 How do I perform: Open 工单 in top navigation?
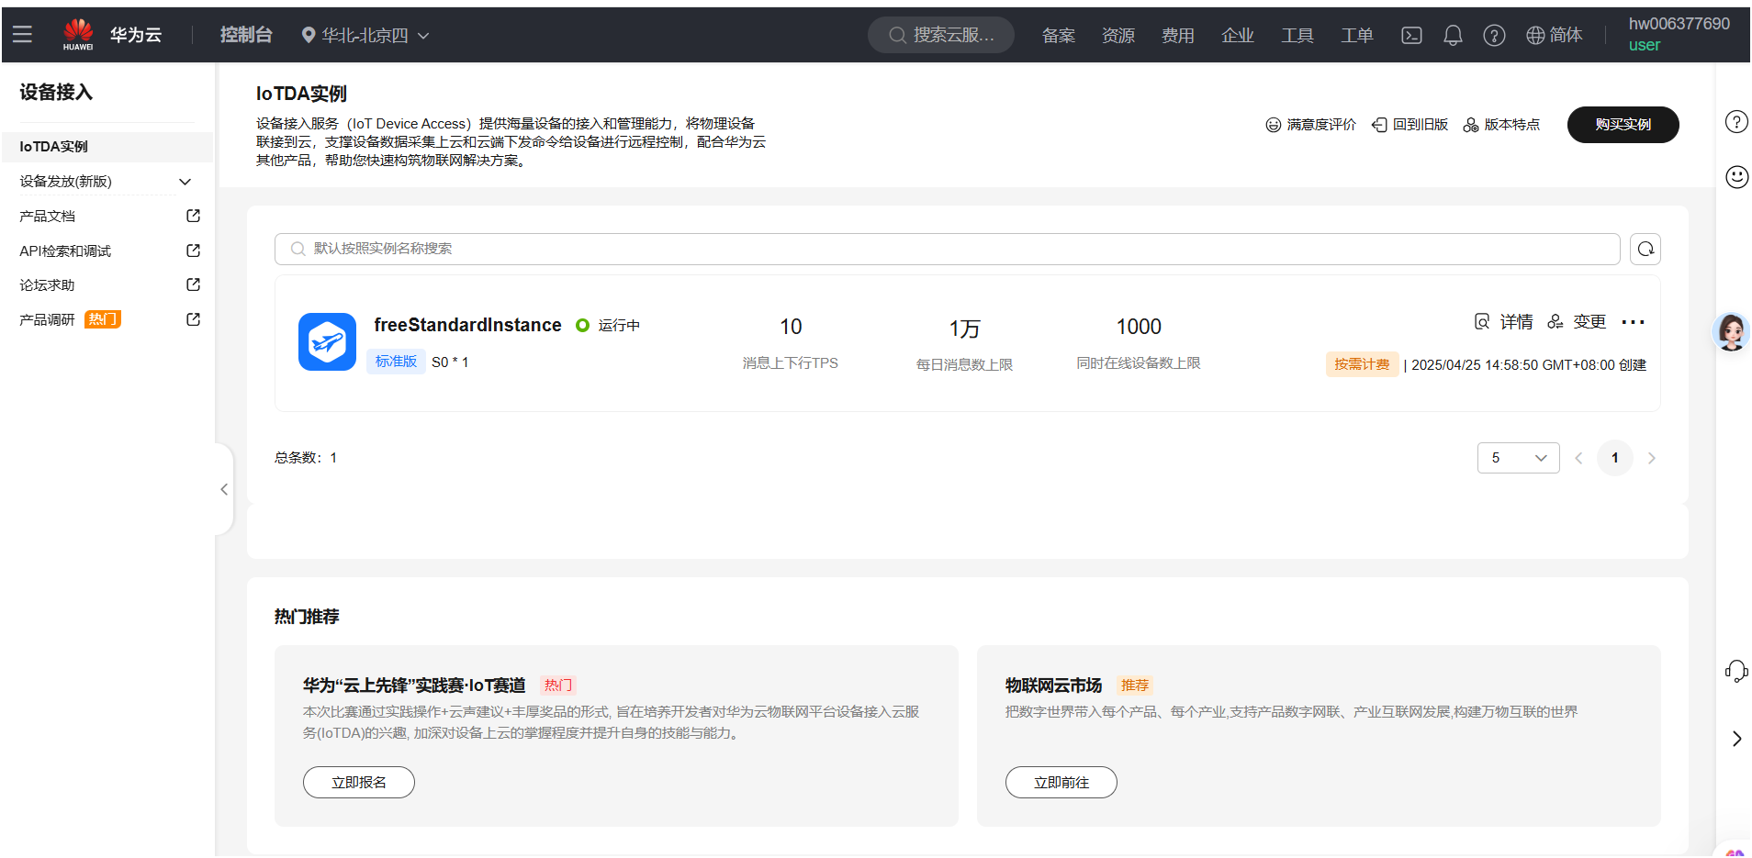click(1356, 35)
